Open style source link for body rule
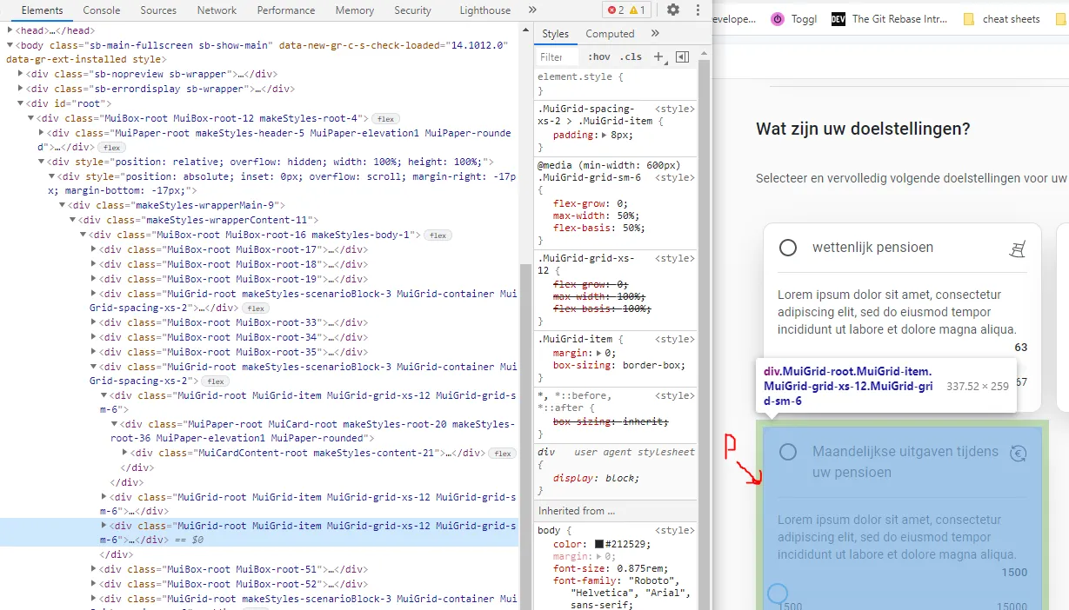This screenshot has height=610, width=1069. tap(674, 530)
